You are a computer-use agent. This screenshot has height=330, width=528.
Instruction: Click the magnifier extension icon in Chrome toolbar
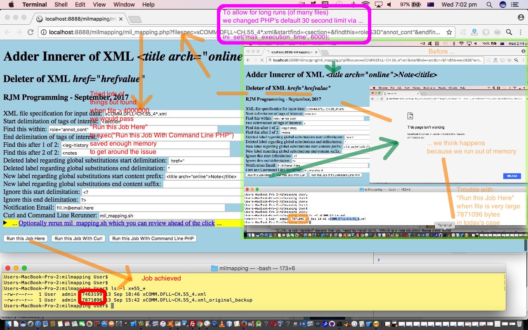(509, 32)
